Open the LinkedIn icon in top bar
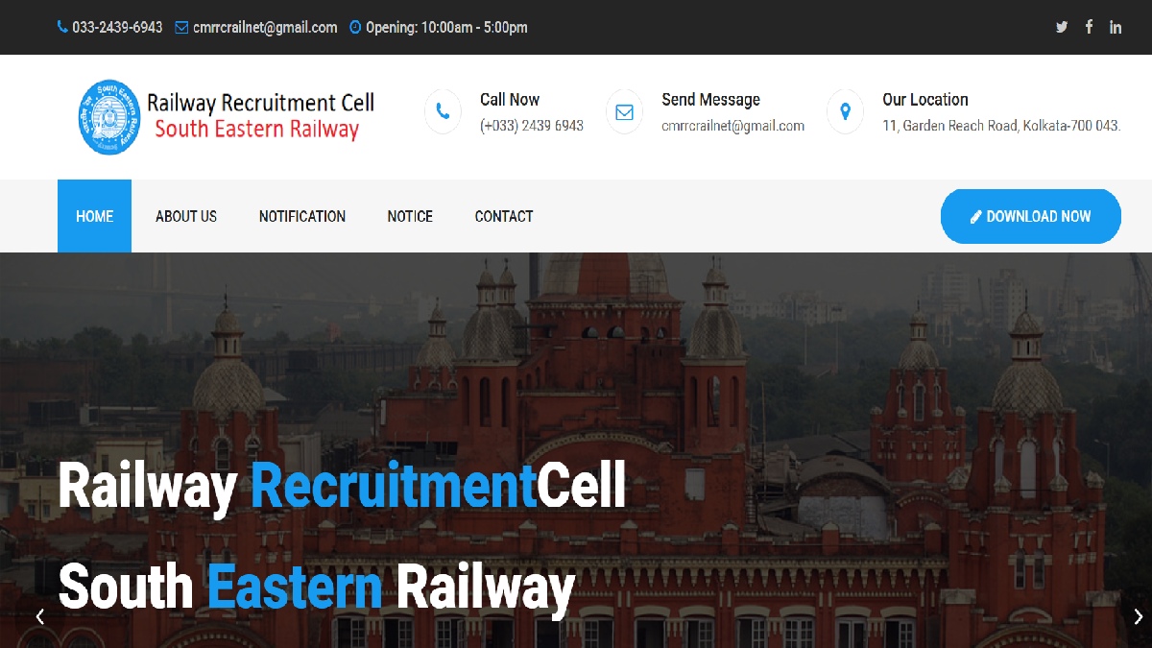The height and width of the screenshot is (648, 1152). (x=1116, y=27)
